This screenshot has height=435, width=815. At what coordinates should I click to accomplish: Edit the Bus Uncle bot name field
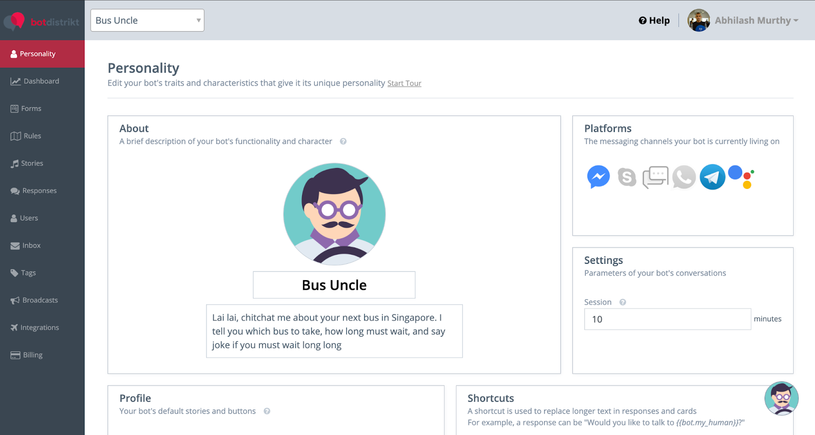(x=334, y=285)
